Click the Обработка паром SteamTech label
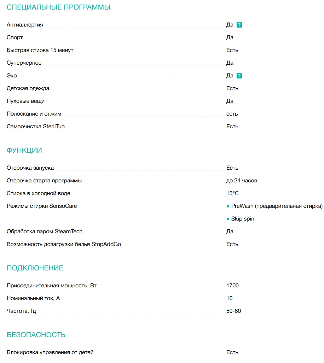The image size is (324, 363). click(45, 232)
